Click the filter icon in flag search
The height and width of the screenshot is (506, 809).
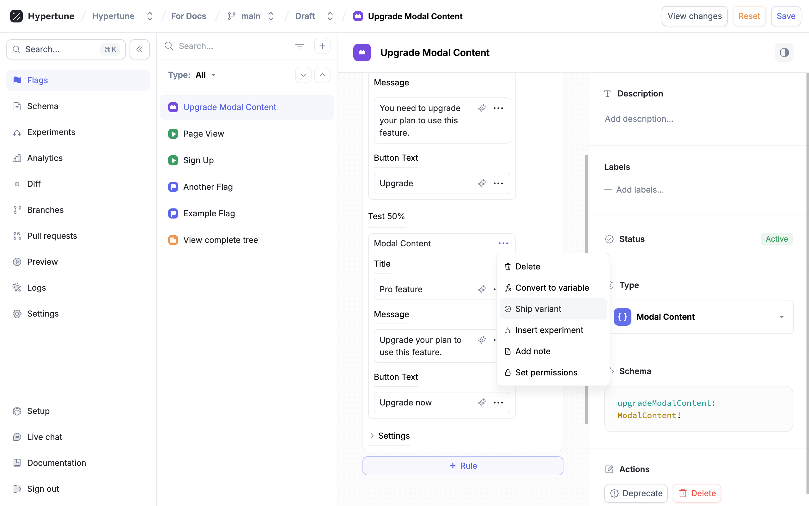(x=299, y=46)
